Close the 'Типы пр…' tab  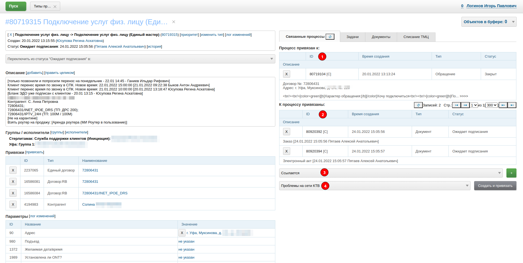[x=55, y=7]
